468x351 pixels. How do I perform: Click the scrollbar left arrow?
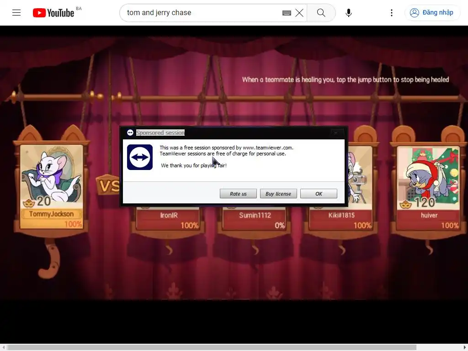[x=3, y=347]
